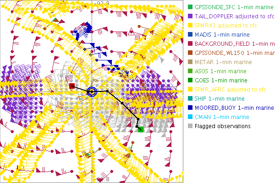
Task: Click the BACKGROUND_FIELD crimson legend square
Action: (190, 44)
